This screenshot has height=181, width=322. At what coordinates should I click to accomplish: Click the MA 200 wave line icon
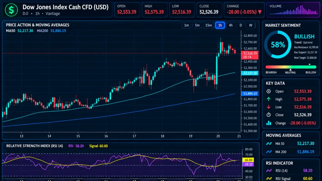tap(269, 152)
